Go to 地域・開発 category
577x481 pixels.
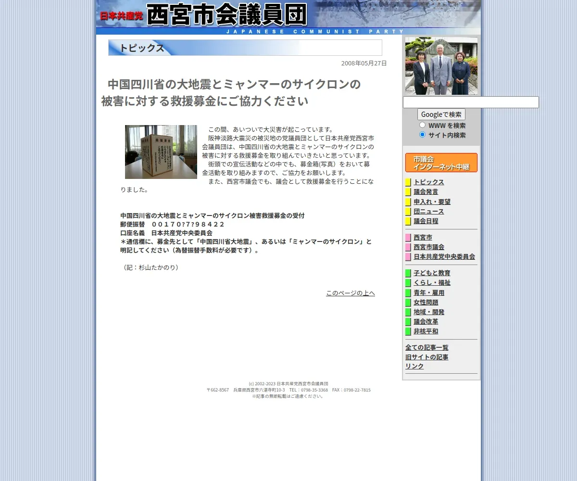(429, 312)
